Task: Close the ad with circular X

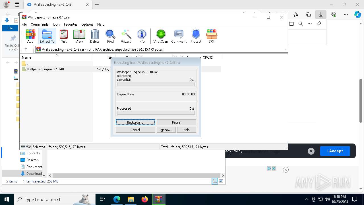Action: click(x=286, y=170)
